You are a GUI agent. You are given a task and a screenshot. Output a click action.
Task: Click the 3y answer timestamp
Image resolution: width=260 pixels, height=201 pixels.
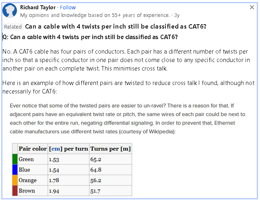(x=177, y=15)
